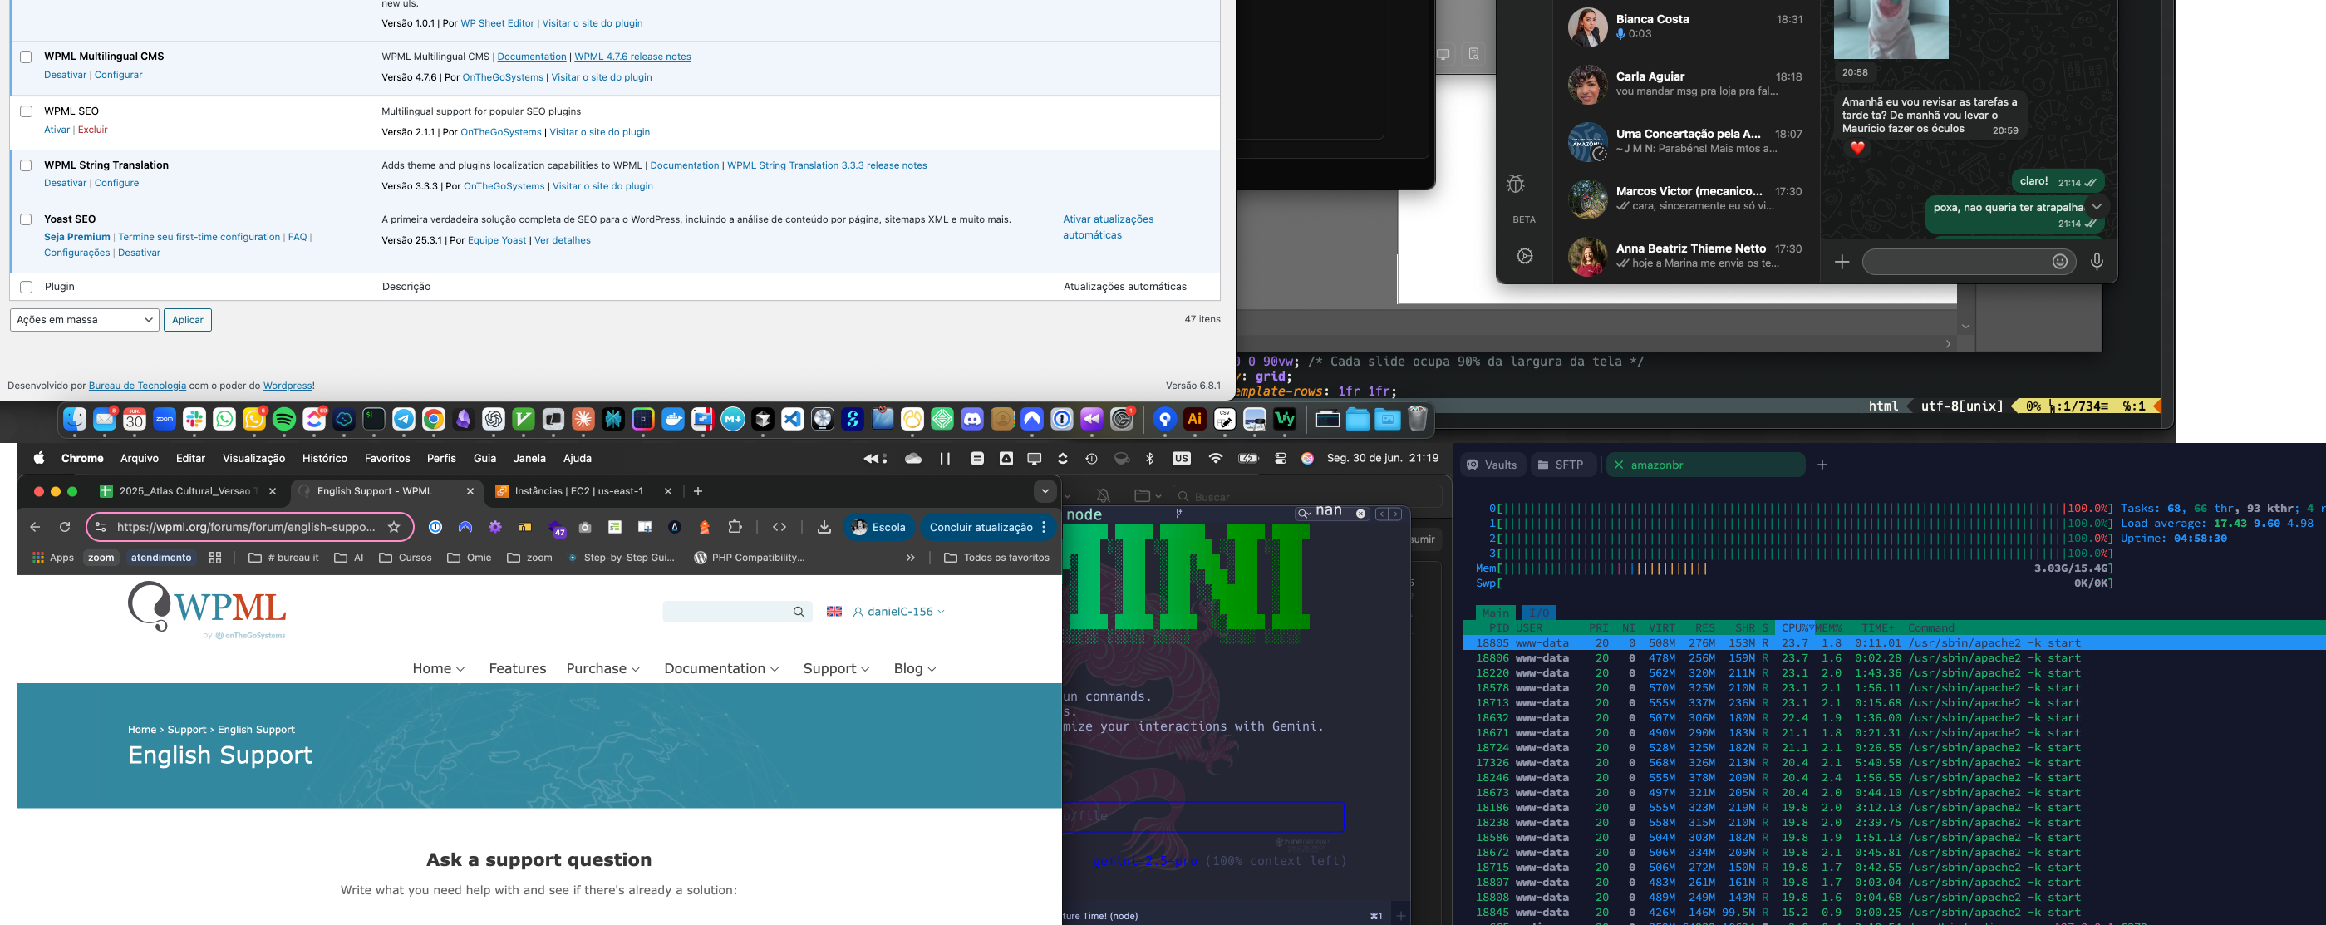Reload the WPML page in Chrome
The height and width of the screenshot is (925, 2326).
pyautogui.click(x=65, y=527)
